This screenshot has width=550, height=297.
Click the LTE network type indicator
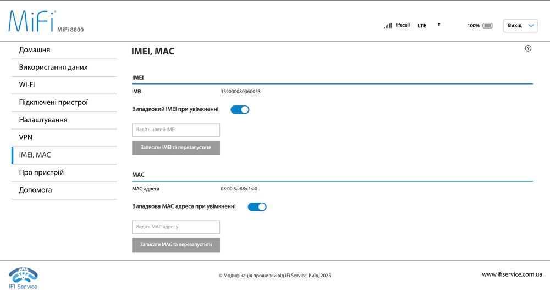coord(422,26)
